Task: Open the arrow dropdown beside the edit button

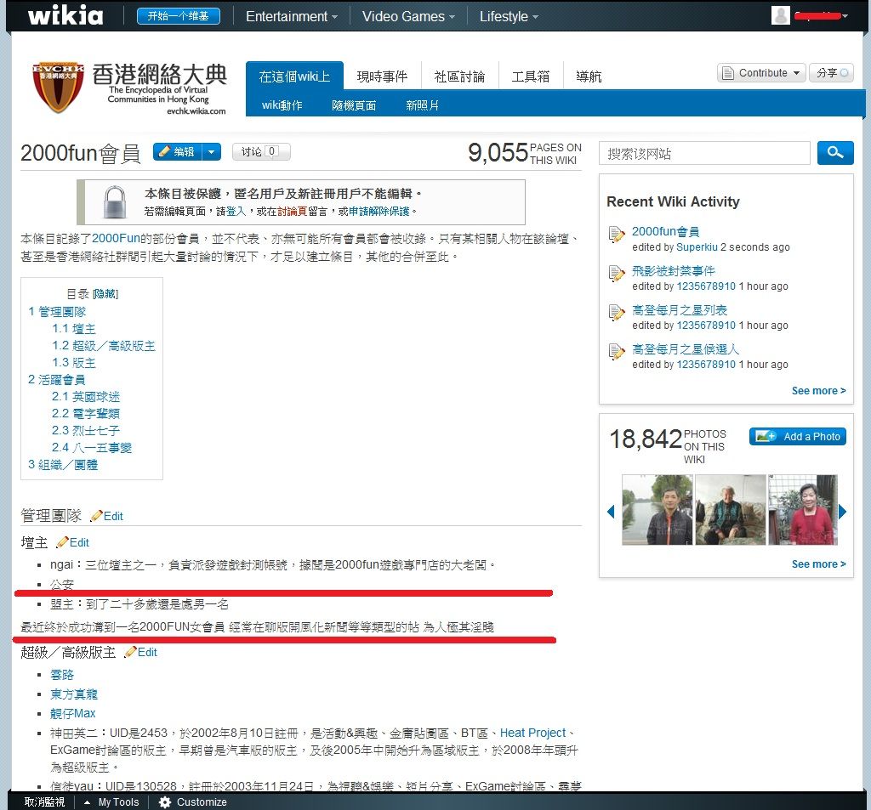Action: (x=212, y=152)
